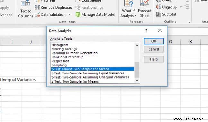Select column R header

coord(191,42)
